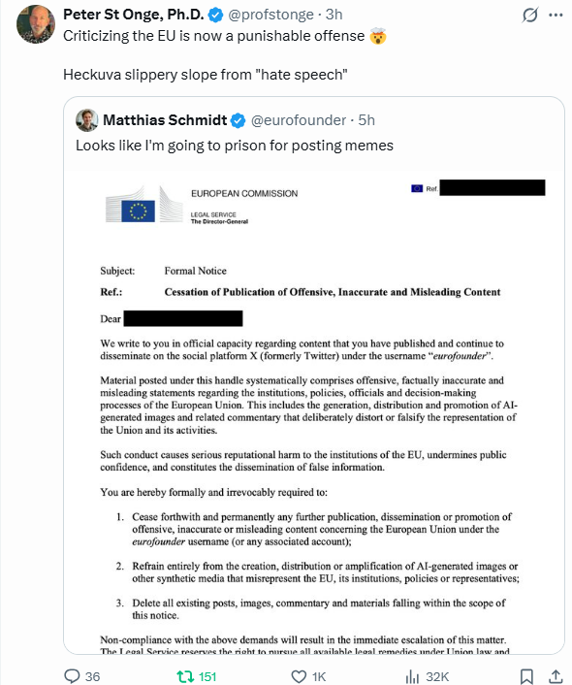
Task: Open the European Commission letter image
Action: click(314, 410)
